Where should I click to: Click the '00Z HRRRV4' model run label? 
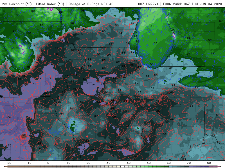(148, 4)
